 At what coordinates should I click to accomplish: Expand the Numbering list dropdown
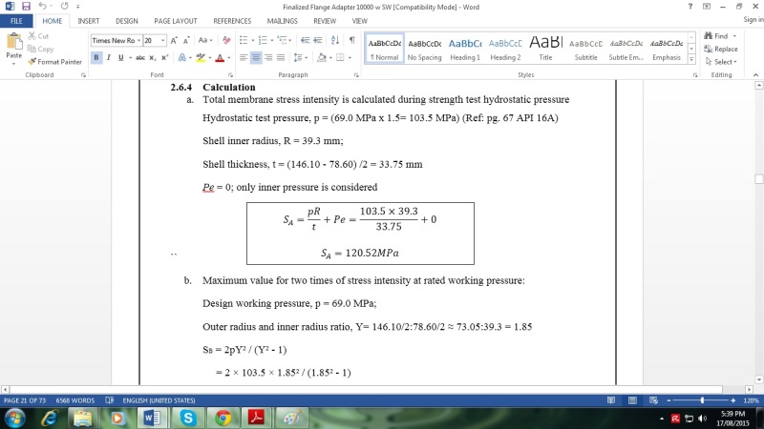pos(272,40)
